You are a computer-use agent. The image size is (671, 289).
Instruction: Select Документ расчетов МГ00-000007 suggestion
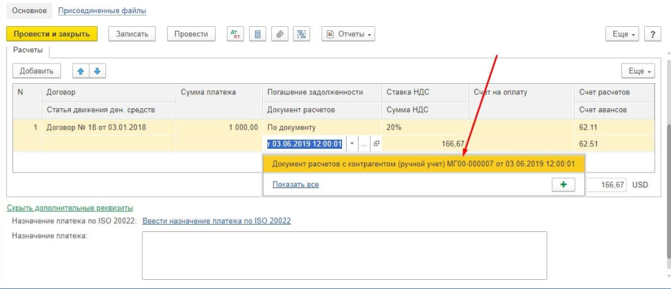(423, 164)
